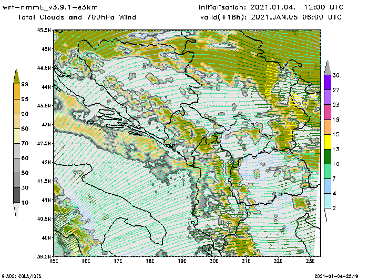368x279 pixels.
Task: Click the model name 'wrf-nmmE_v3.9.1-e3km'
Action: pos(50,7)
